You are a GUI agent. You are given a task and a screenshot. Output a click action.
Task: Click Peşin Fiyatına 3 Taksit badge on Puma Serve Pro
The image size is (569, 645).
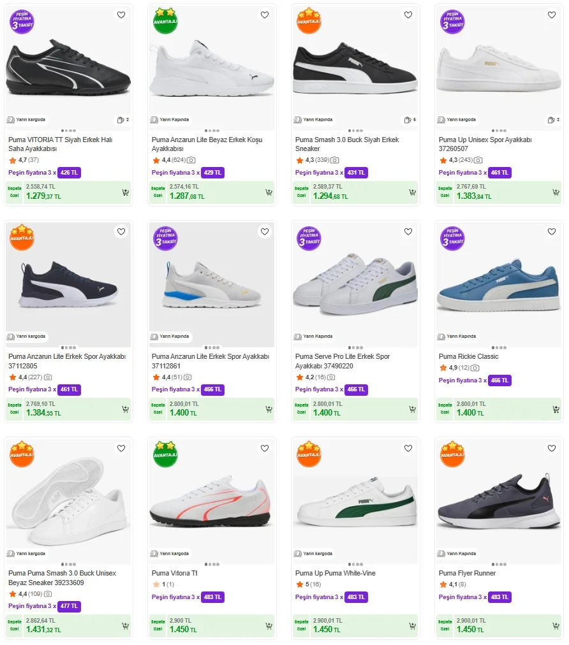tap(309, 238)
